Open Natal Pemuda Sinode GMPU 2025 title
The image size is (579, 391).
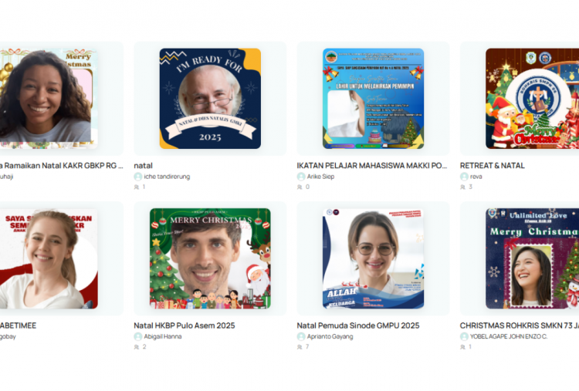click(x=358, y=325)
